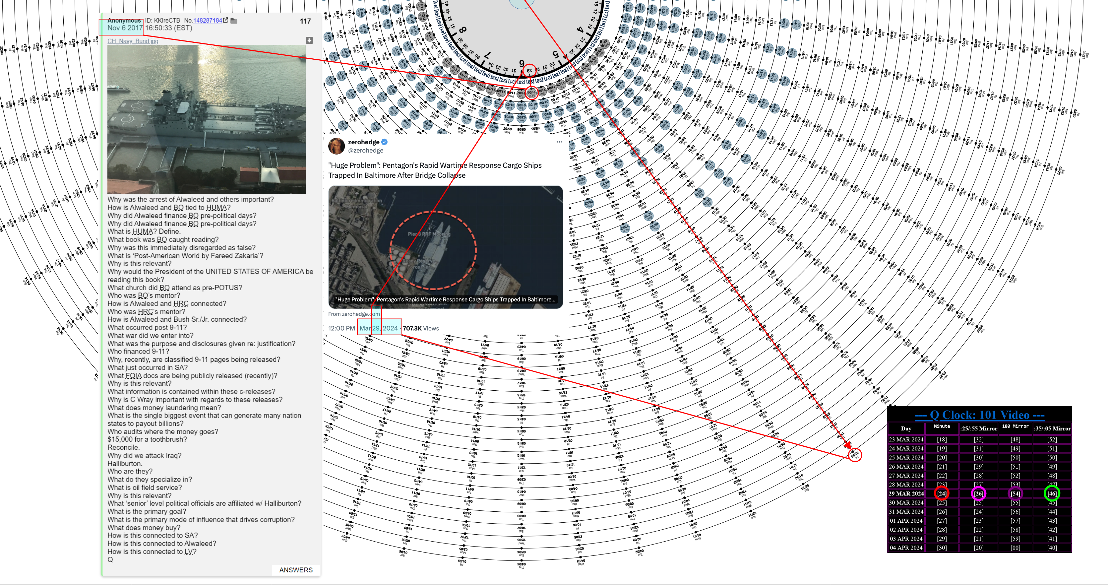Click Minute value [18] in the 23 MAR row
This screenshot has width=1108, height=586.
pos(942,440)
